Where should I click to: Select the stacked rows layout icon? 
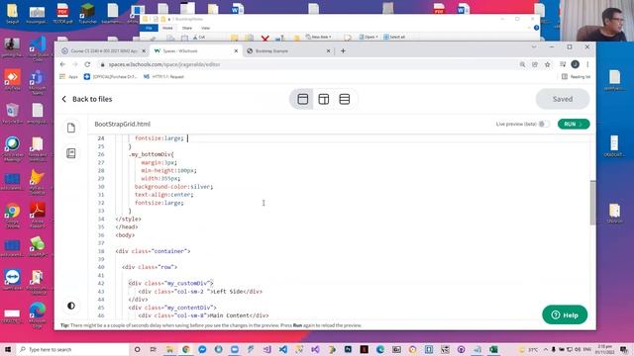(345, 99)
